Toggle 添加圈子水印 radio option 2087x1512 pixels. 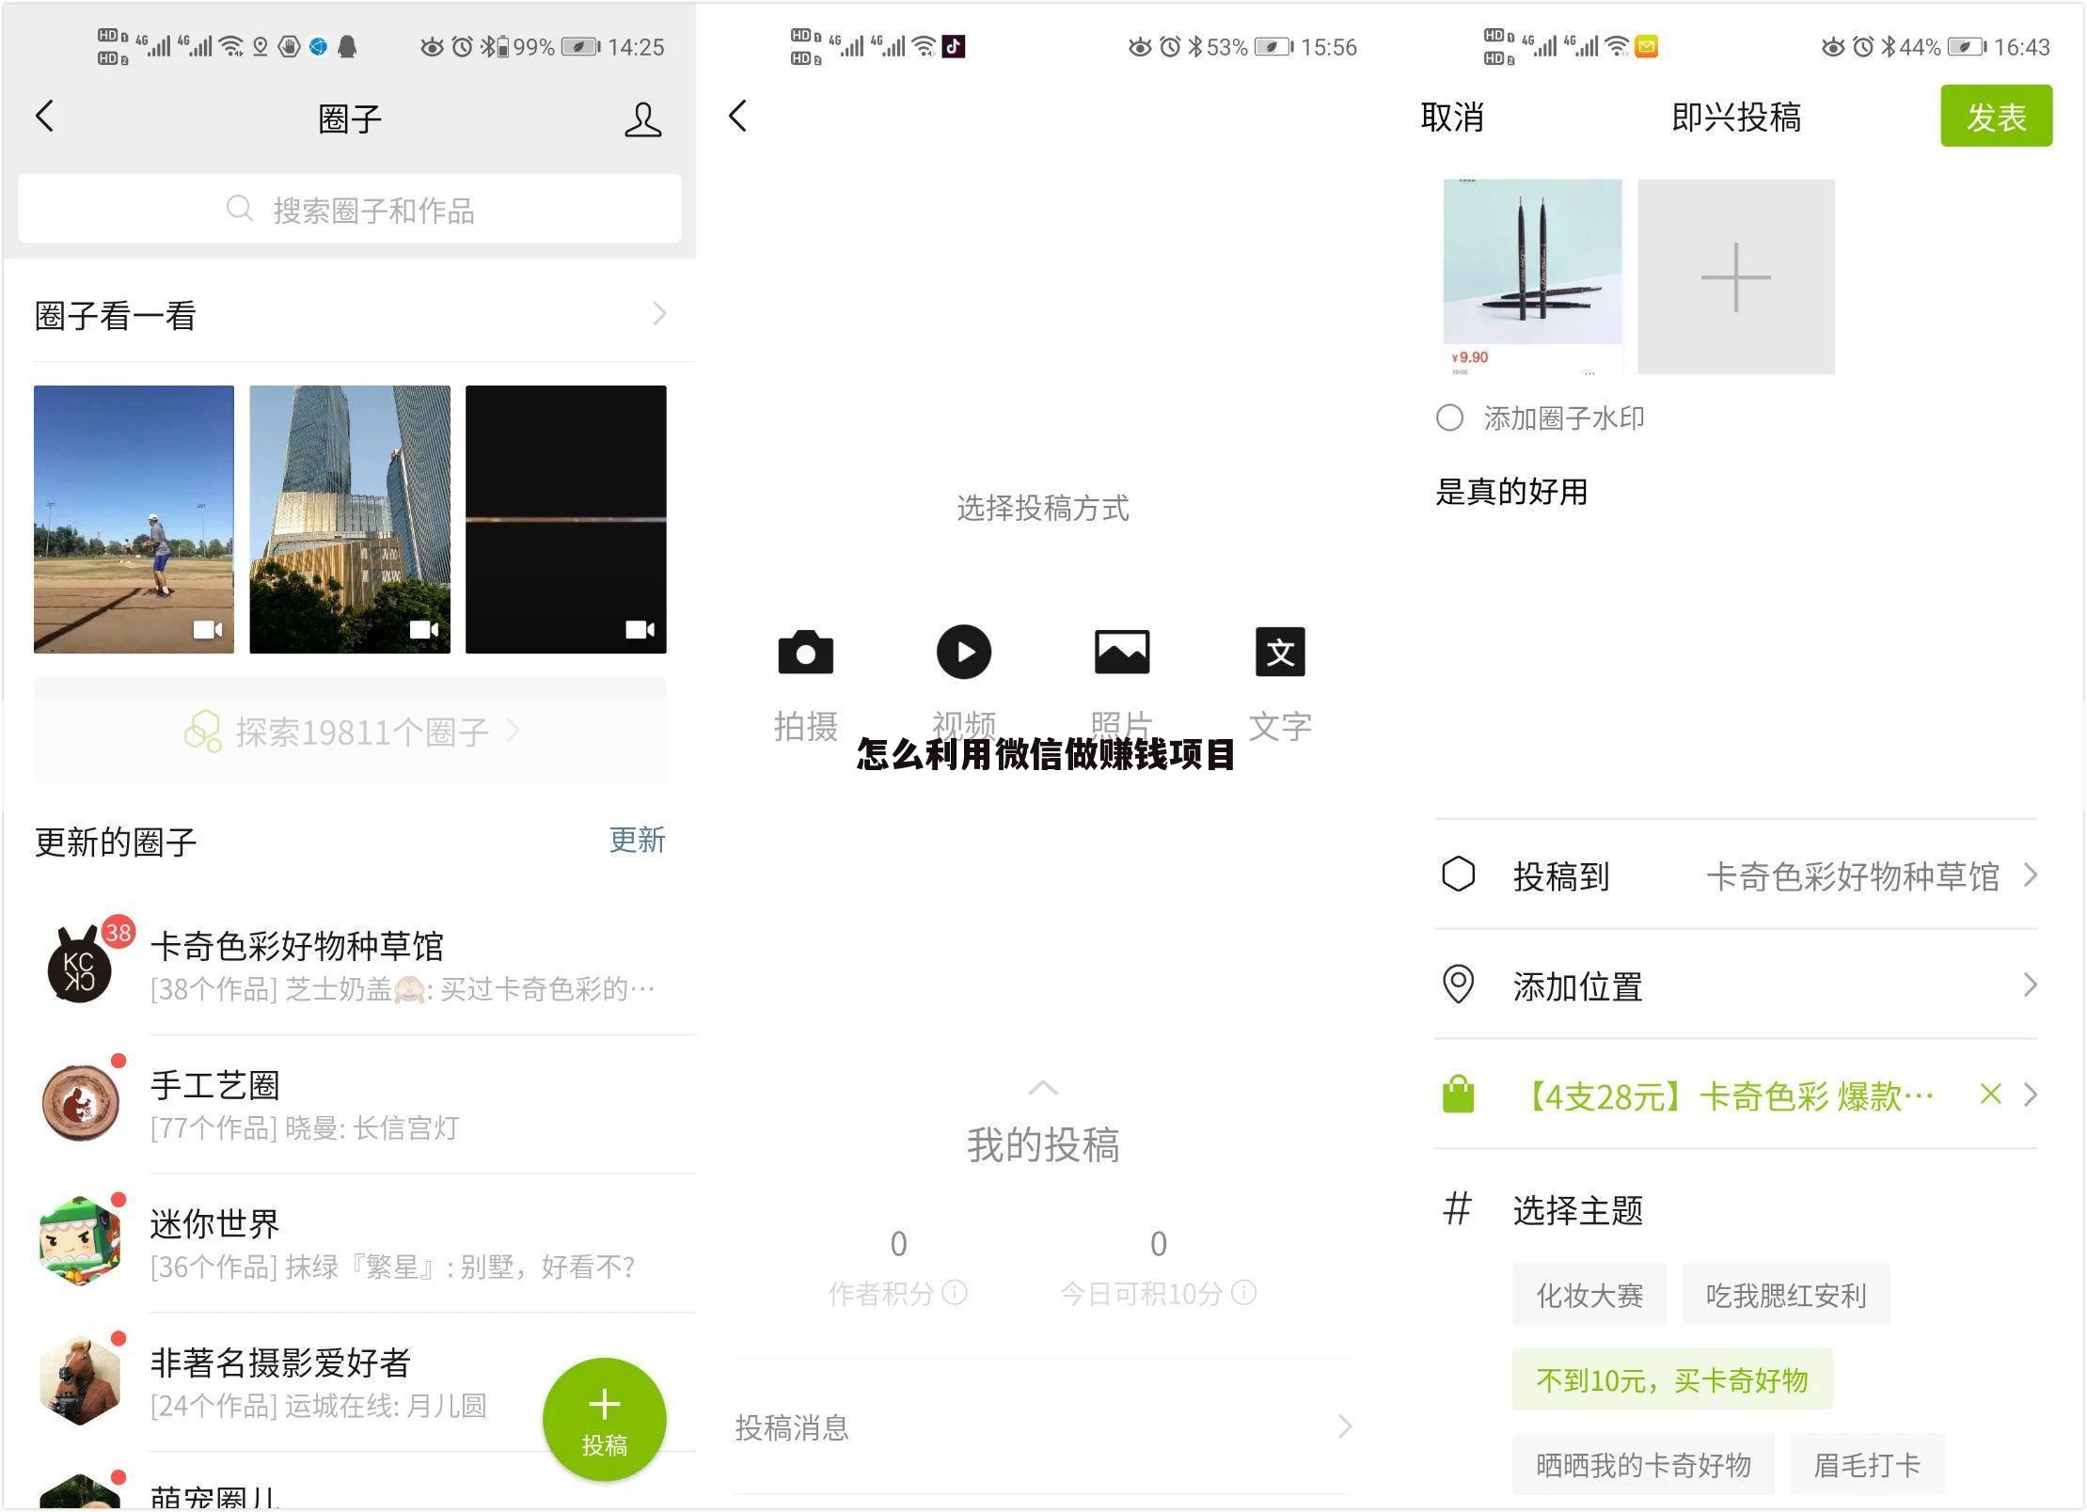[1449, 417]
